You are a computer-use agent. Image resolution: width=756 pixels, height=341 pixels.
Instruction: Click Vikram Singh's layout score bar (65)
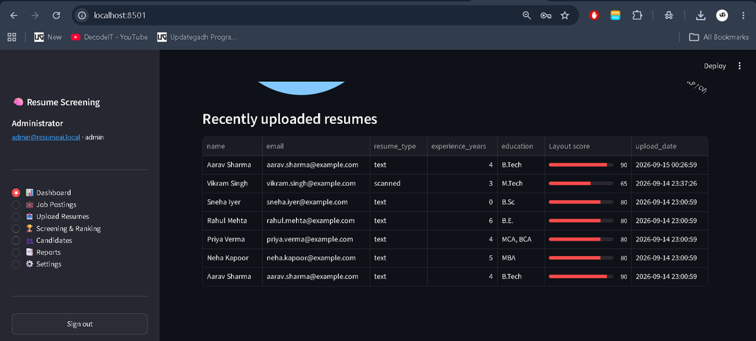(581, 183)
